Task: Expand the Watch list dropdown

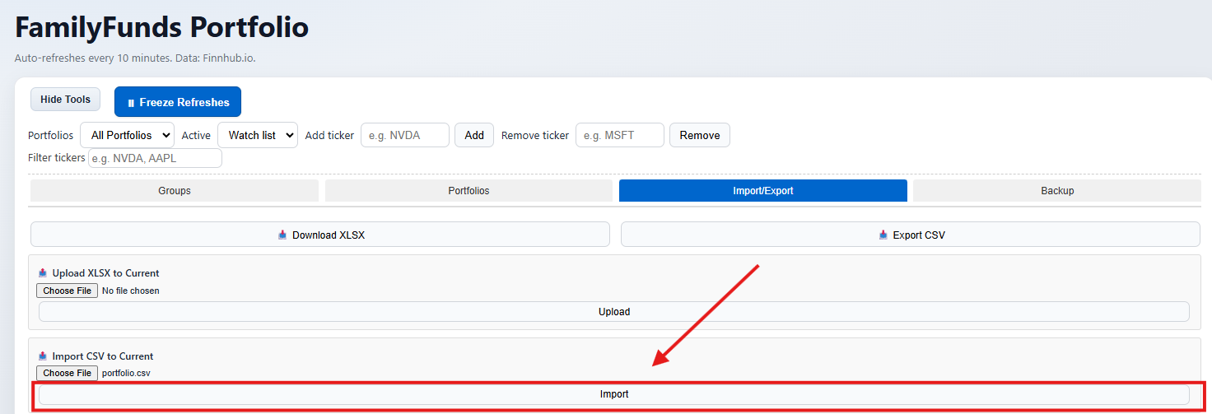Action: click(257, 135)
